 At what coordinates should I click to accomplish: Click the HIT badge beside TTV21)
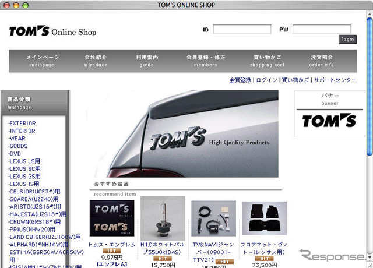point(224,262)
